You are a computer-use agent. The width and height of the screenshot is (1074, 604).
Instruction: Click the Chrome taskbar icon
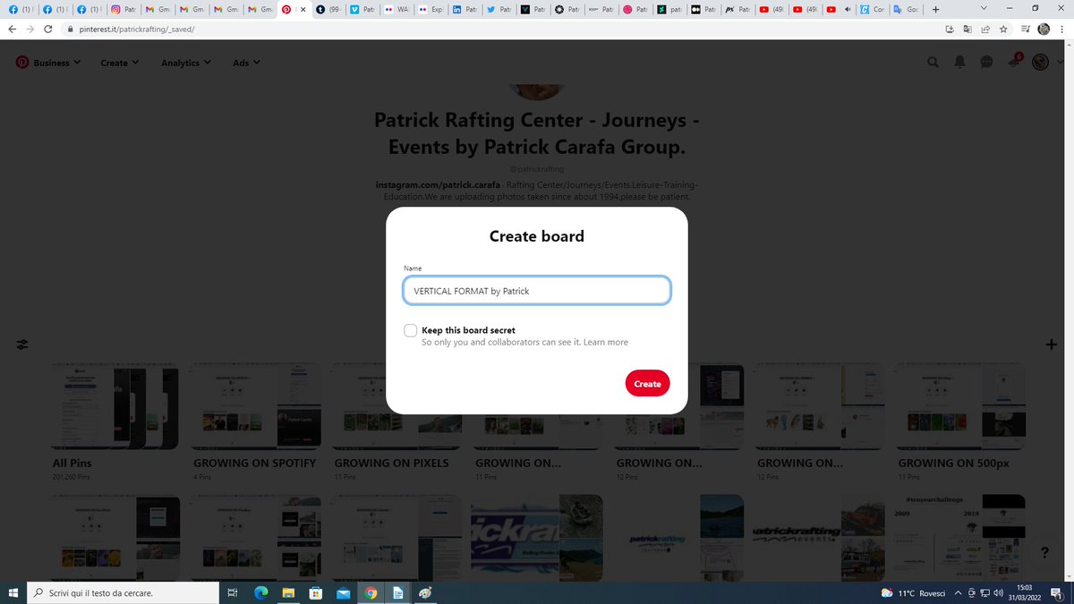point(371,592)
